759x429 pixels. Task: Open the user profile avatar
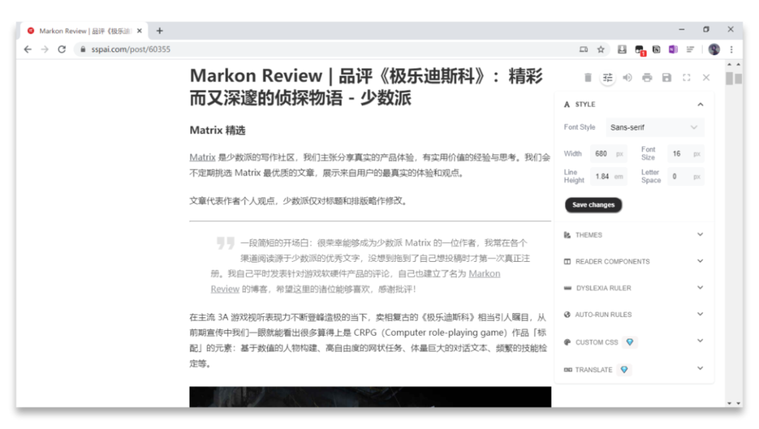click(714, 49)
